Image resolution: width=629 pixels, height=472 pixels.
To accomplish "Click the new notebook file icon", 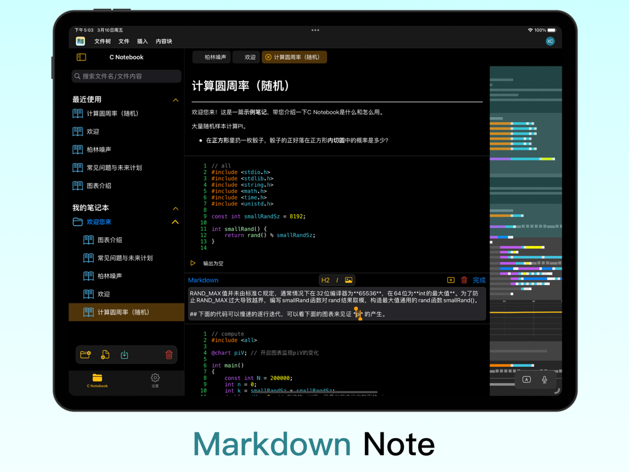I will (x=105, y=355).
